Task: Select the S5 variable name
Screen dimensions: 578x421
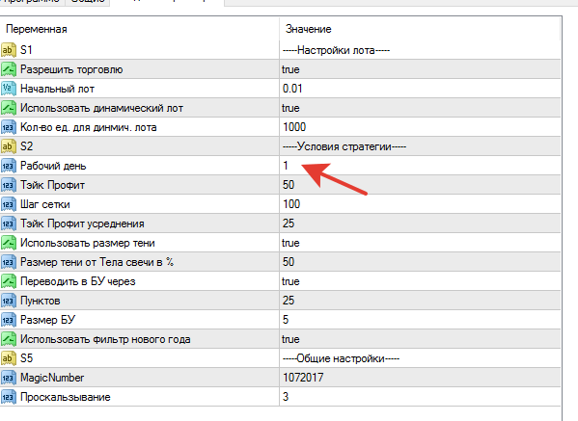Action: pos(27,358)
